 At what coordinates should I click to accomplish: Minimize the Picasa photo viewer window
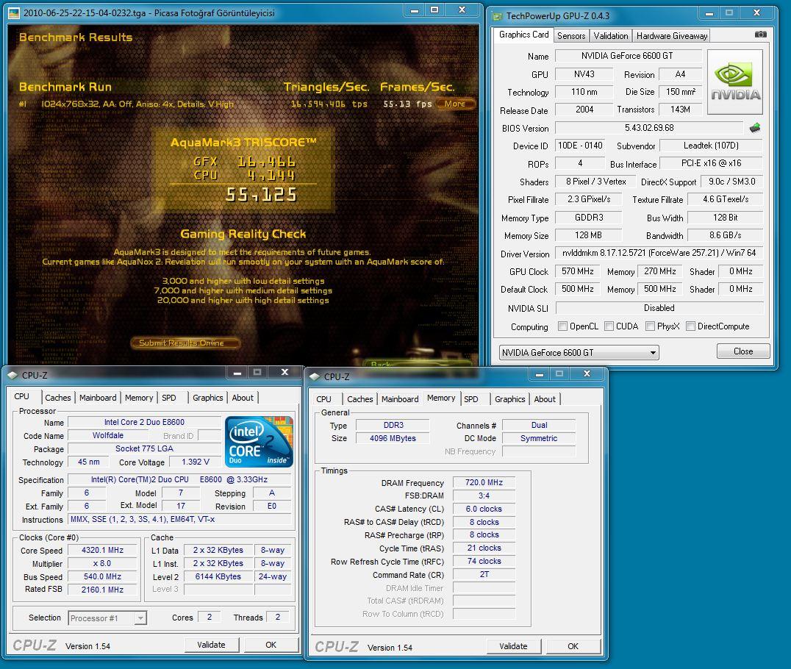[414, 10]
